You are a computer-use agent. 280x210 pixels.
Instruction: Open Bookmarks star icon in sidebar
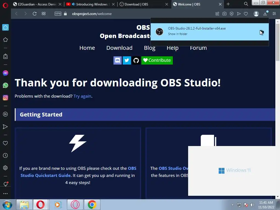(x=5, y=40)
